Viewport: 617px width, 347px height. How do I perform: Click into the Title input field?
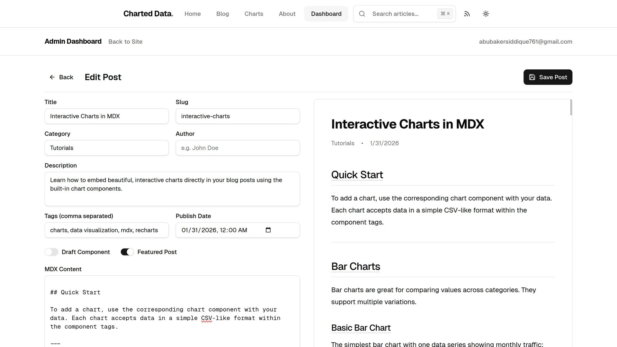(107, 116)
